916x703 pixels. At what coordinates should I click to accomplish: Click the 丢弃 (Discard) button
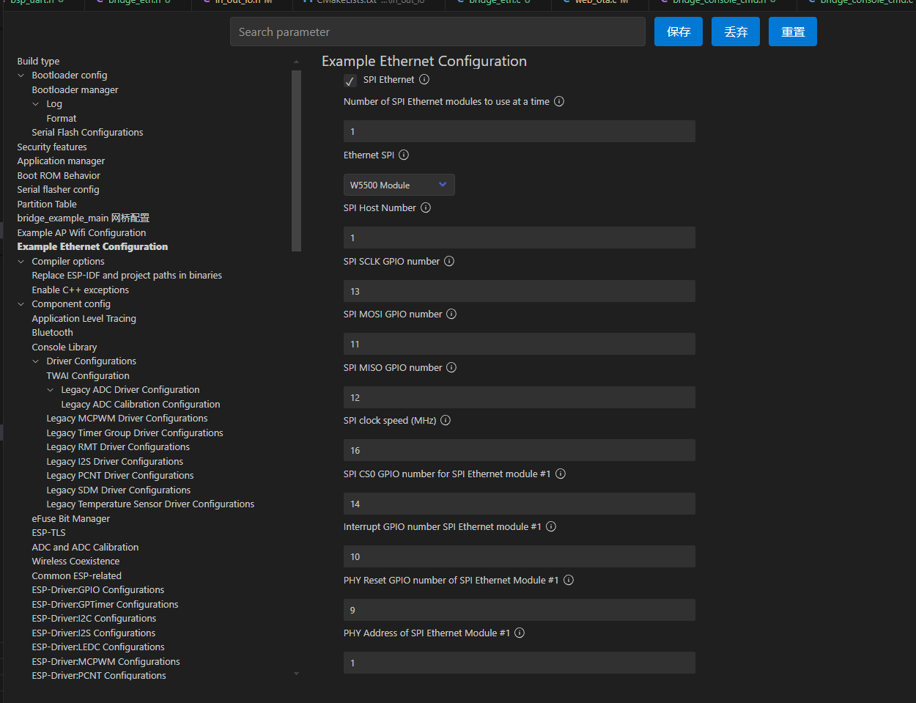(x=736, y=32)
